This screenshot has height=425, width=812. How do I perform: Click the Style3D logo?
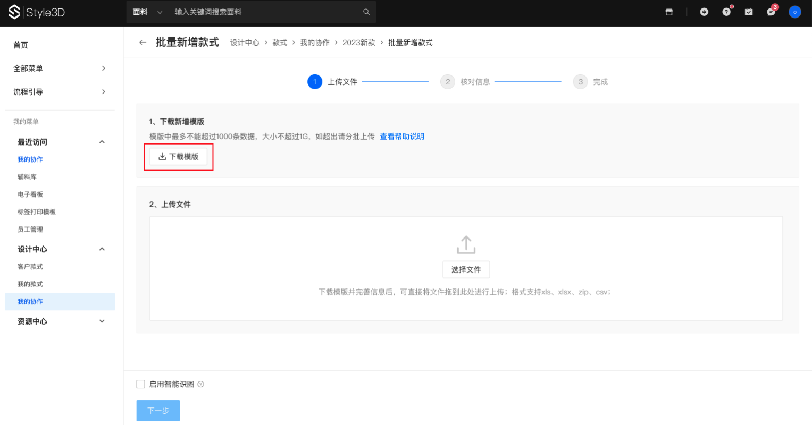click(37, 12)
